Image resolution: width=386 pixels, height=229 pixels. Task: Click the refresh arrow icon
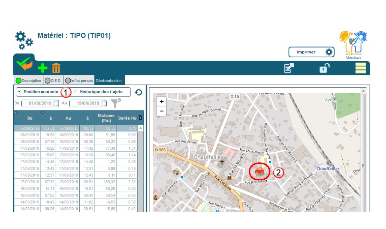(138, 93)
